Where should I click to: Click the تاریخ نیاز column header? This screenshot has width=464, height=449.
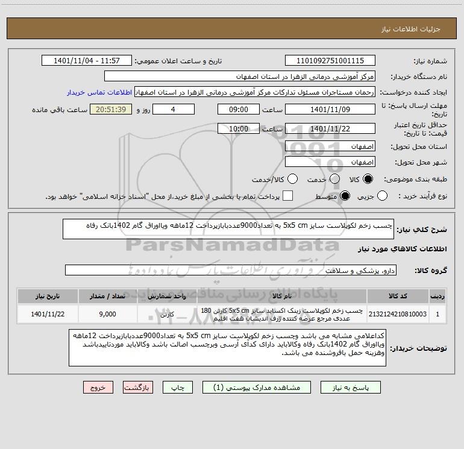tap(48, 296)
